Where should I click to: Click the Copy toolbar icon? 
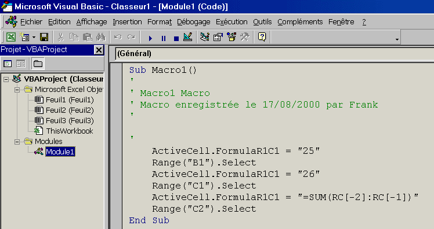[x=74, y=37]
